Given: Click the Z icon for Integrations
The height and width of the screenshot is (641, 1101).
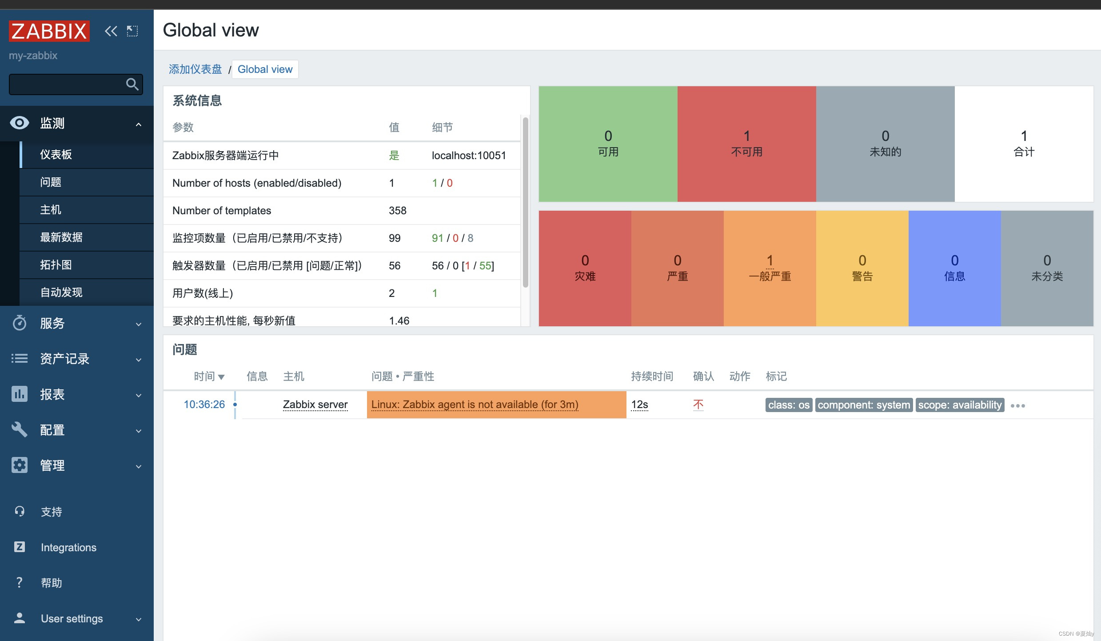Looking at the screenshot, I should click(x=20, y=547).
